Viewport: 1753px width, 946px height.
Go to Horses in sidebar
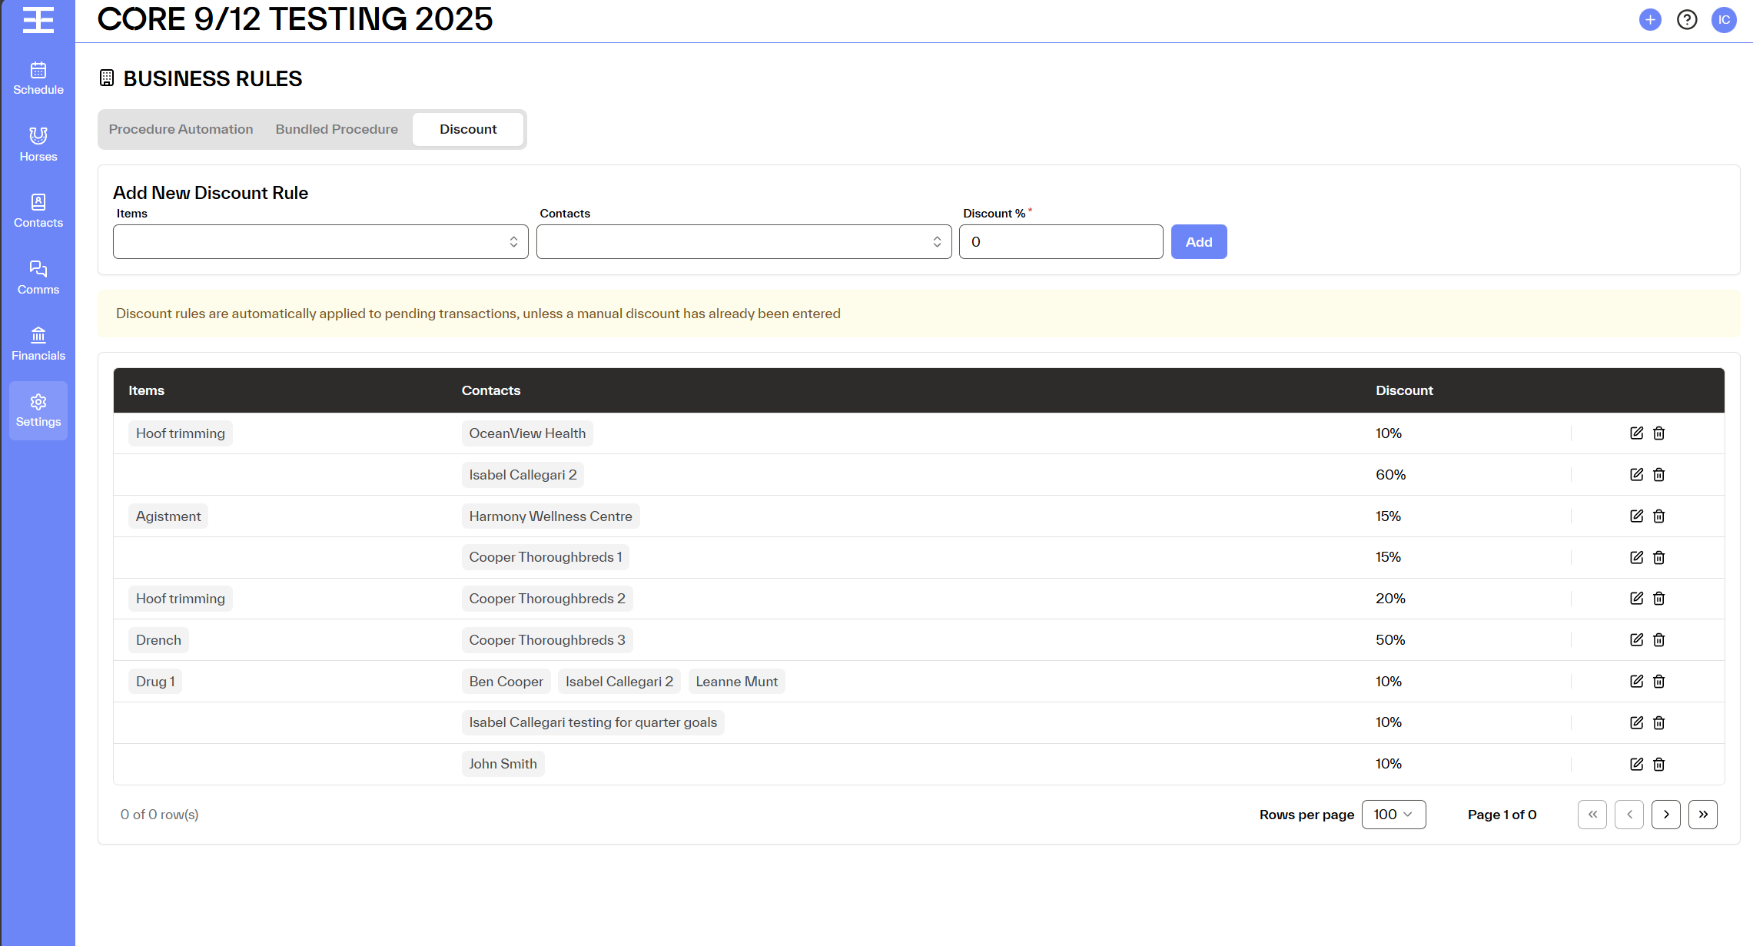pyautogui.click(x=38, y=144)
